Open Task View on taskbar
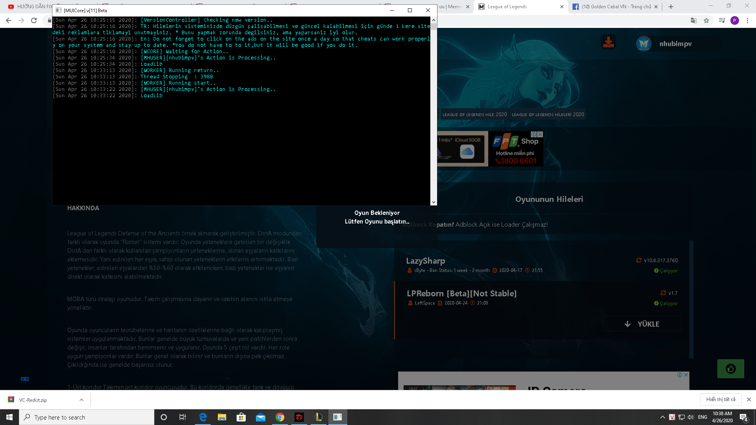 click(x=183, y=417)
